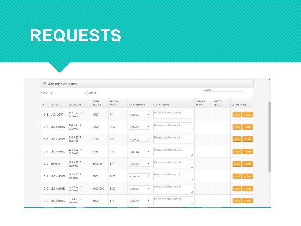Sort by Service Date column header
This screenshot has height=226, width=301.
click(74, 105)
